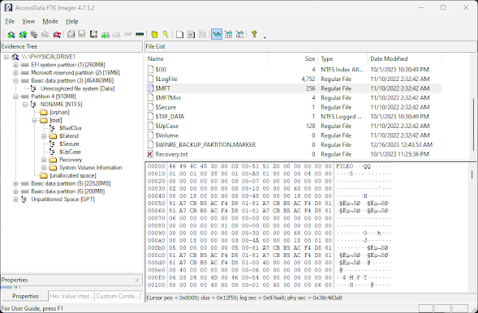Click the file icon beside $TXF_DATA

tap(150, 116)
